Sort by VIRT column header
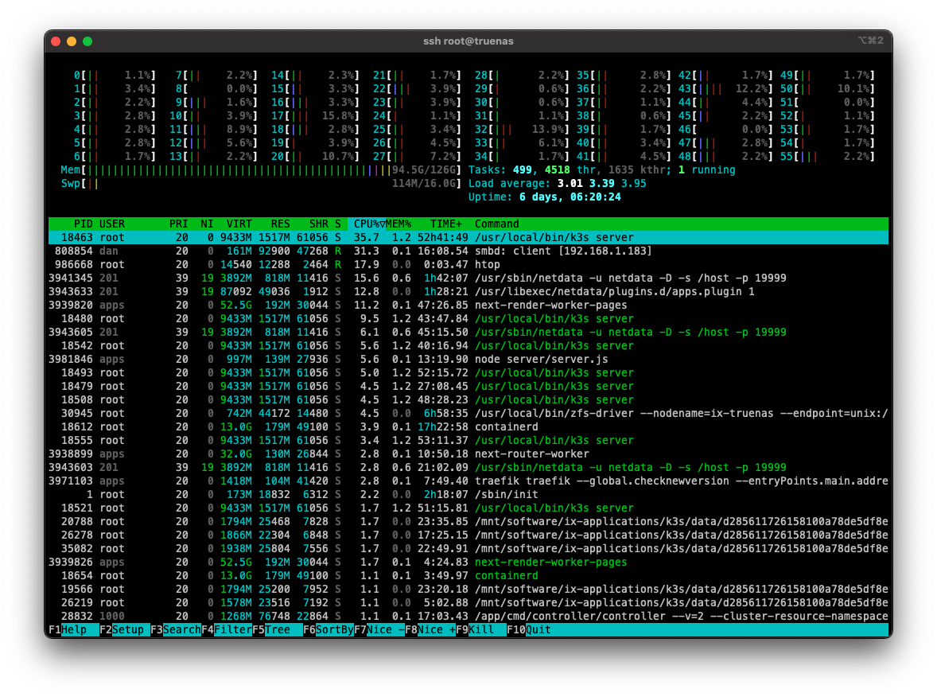 239,224
